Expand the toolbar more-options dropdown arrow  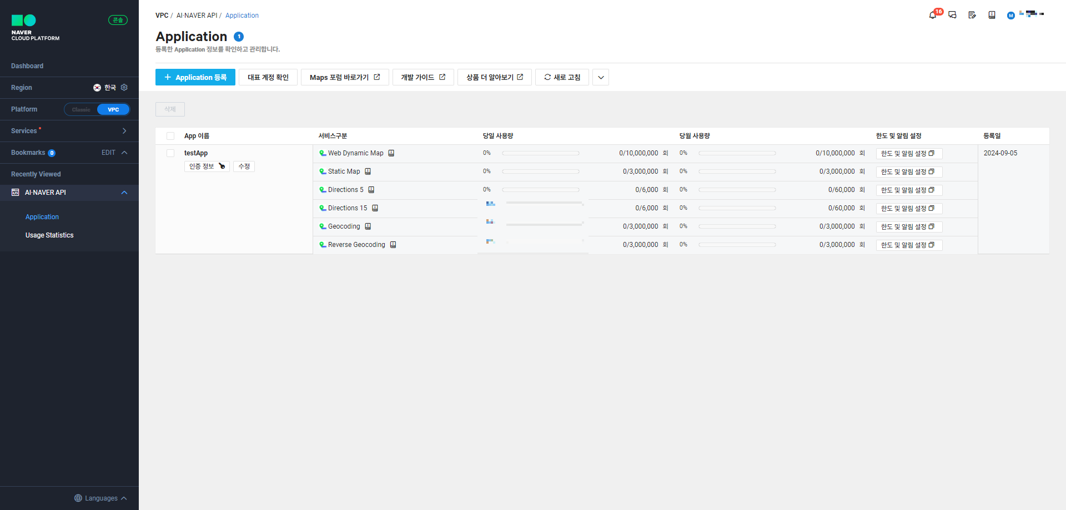click(601, 77)
